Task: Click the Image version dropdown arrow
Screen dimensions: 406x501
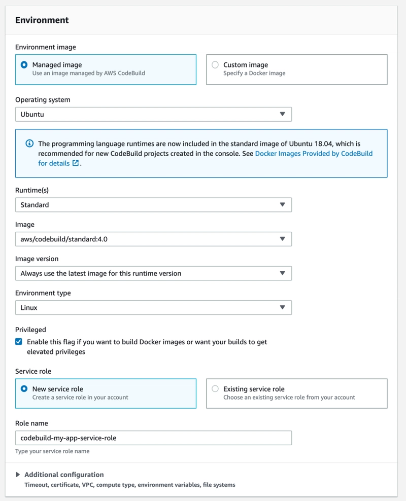Action: tap(283, 273)
